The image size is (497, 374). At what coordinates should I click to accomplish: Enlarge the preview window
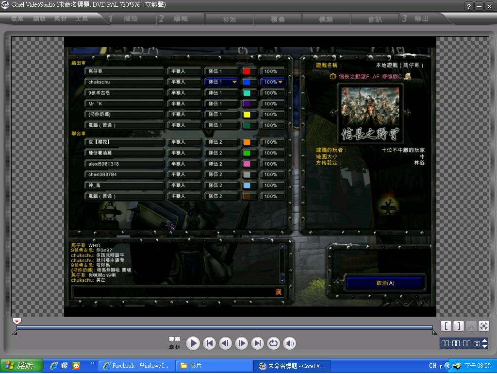click(484, 326)
